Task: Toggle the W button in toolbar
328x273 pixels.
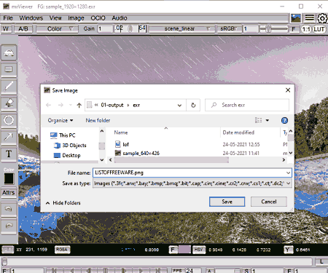Action: (6, 29)
